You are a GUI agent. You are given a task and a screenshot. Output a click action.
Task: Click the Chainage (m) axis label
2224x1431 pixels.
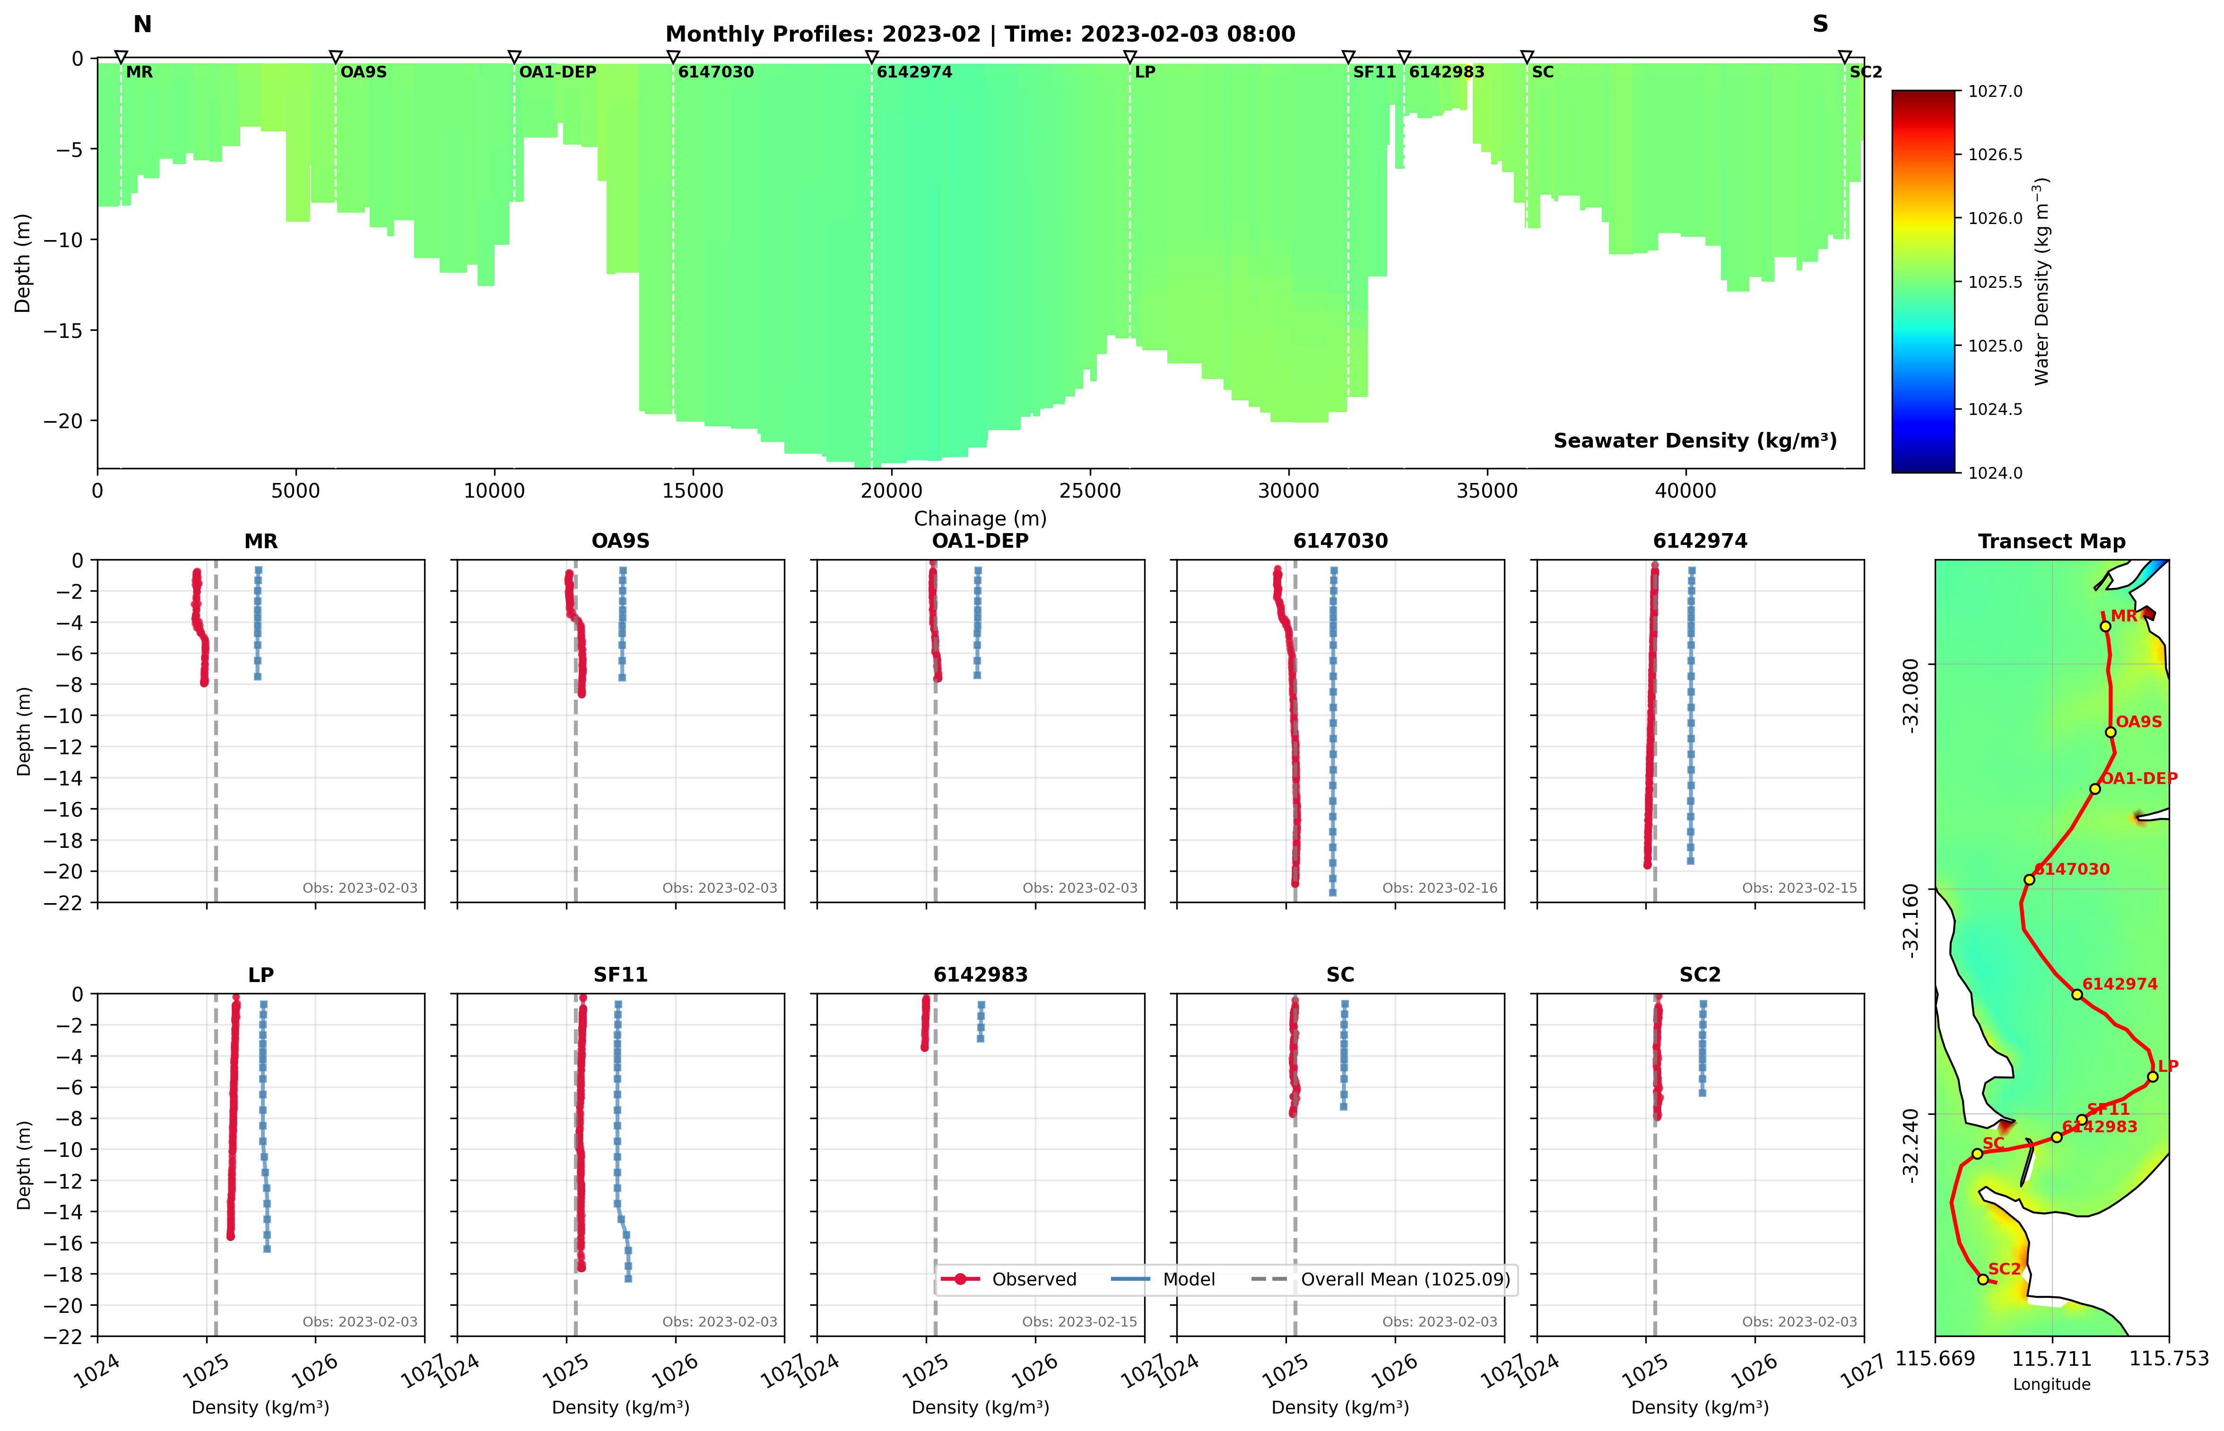(980, 518)
